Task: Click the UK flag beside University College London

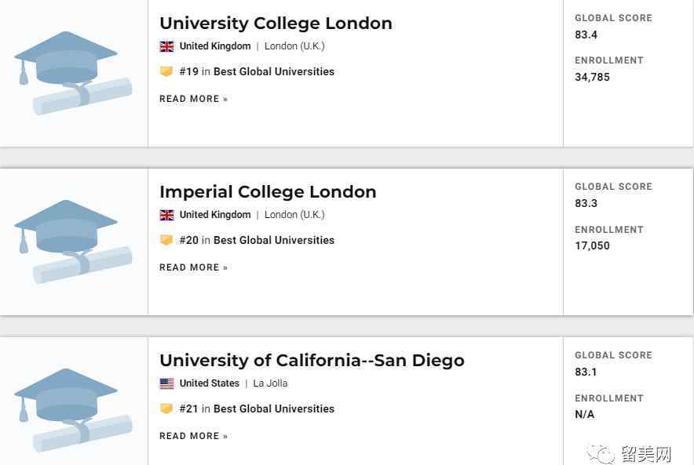Action: pos(167,46)
